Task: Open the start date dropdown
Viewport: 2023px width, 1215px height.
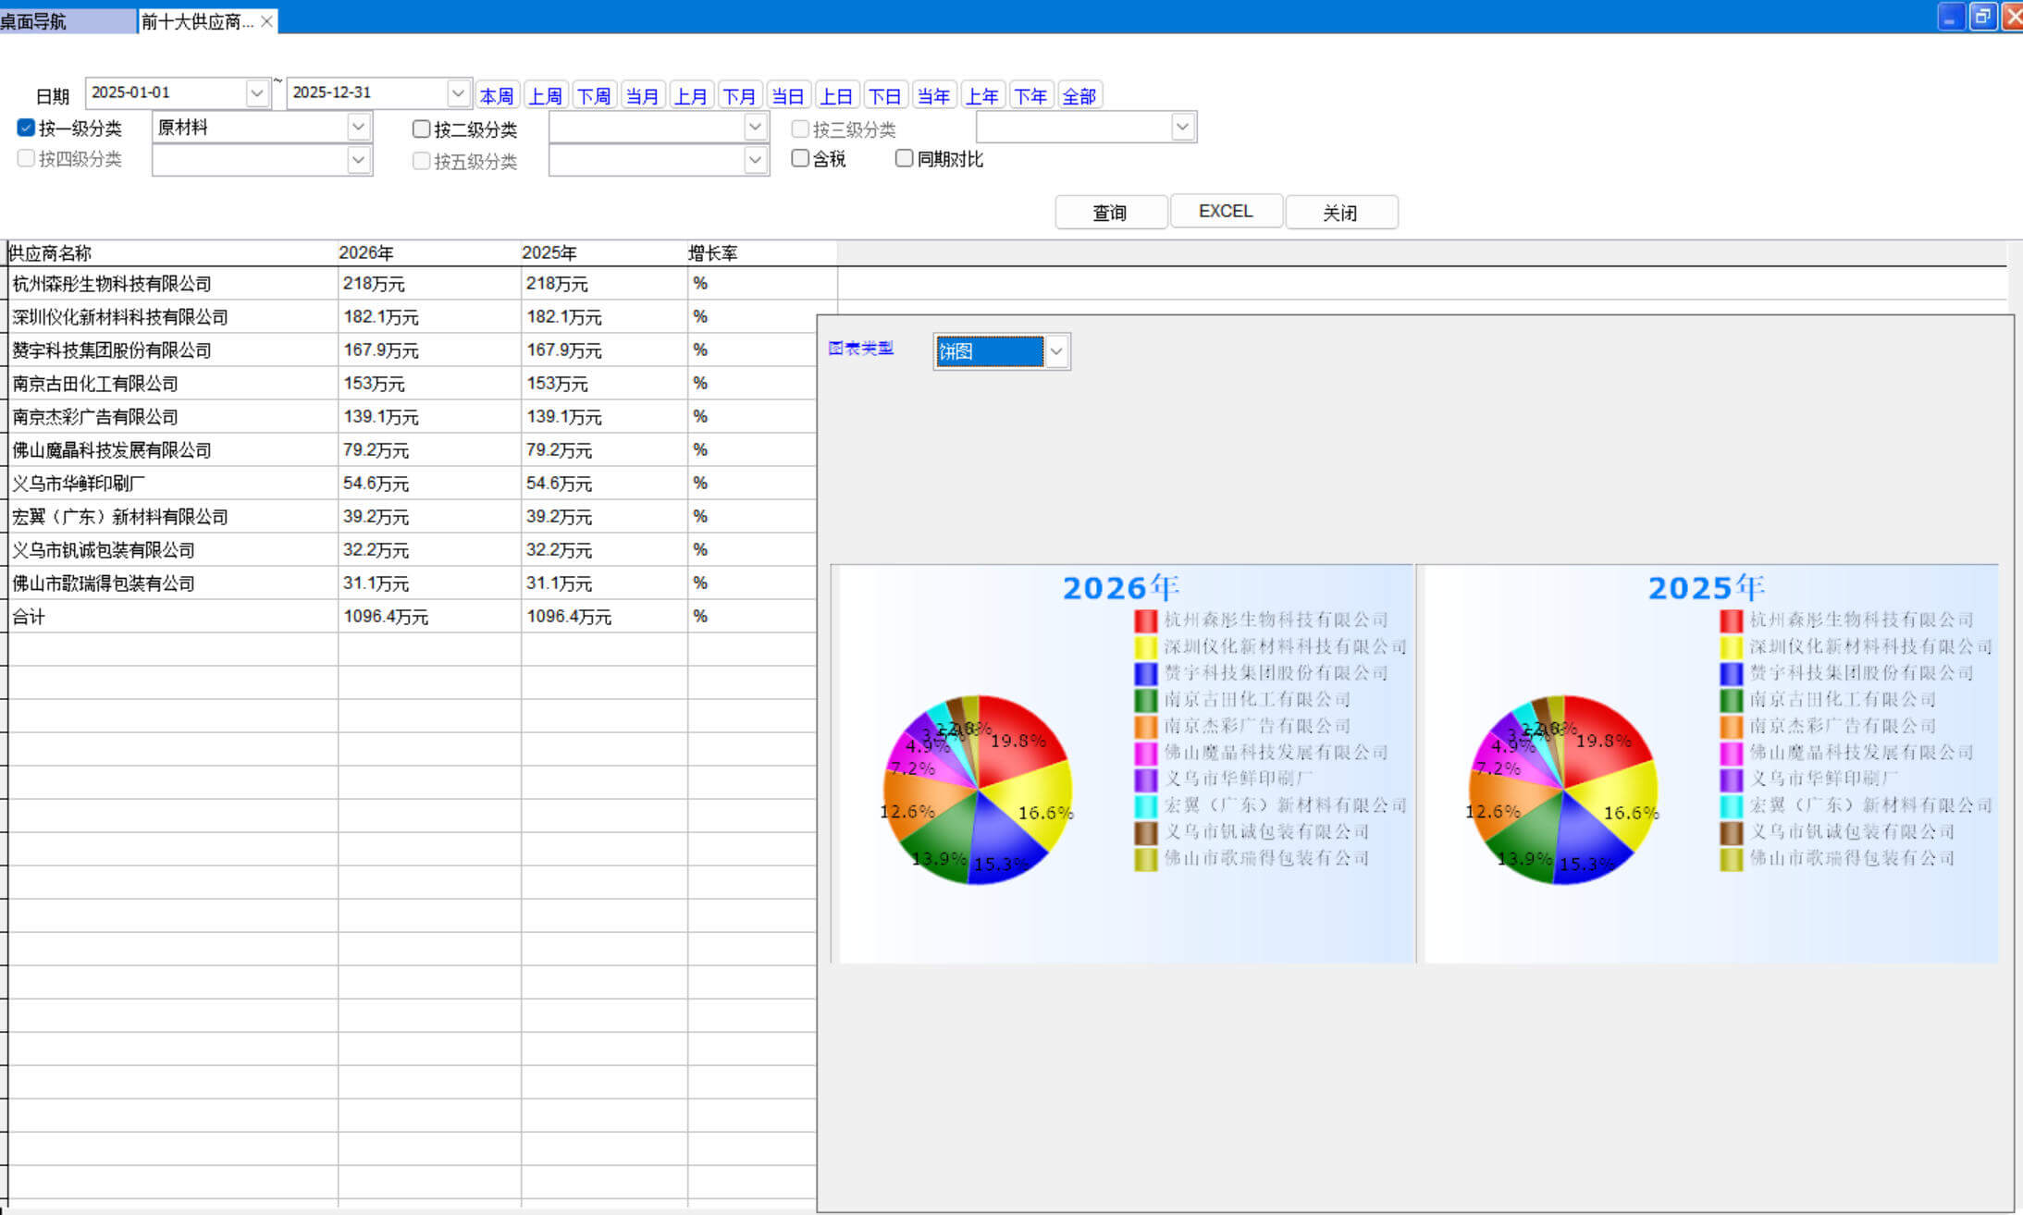Action: 256,92
